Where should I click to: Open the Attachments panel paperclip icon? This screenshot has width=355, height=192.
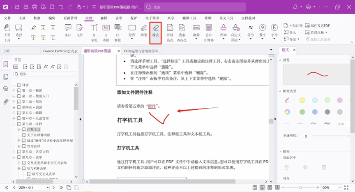(6, 102)
